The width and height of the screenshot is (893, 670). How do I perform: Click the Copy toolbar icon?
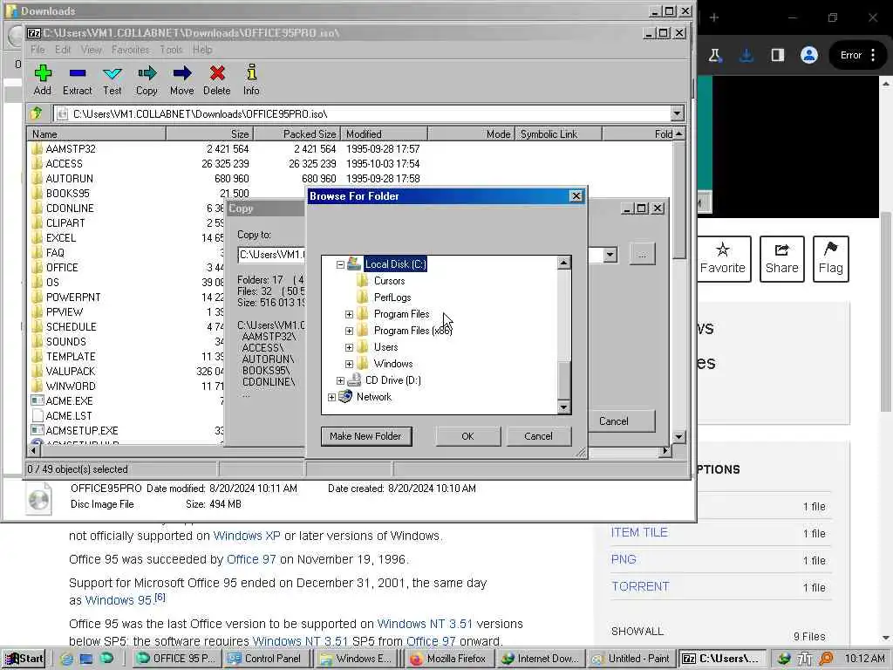(147, 79)
